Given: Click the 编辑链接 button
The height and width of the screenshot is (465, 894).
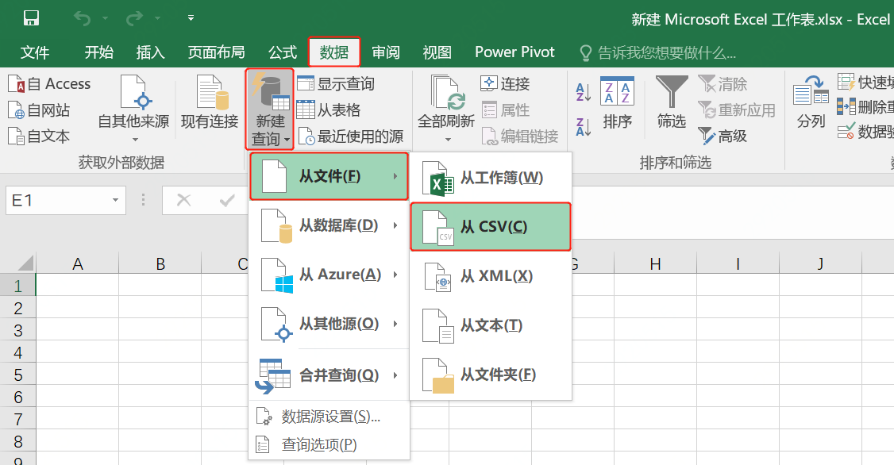Looking at the screenshot, I should (x=519, y=136).
